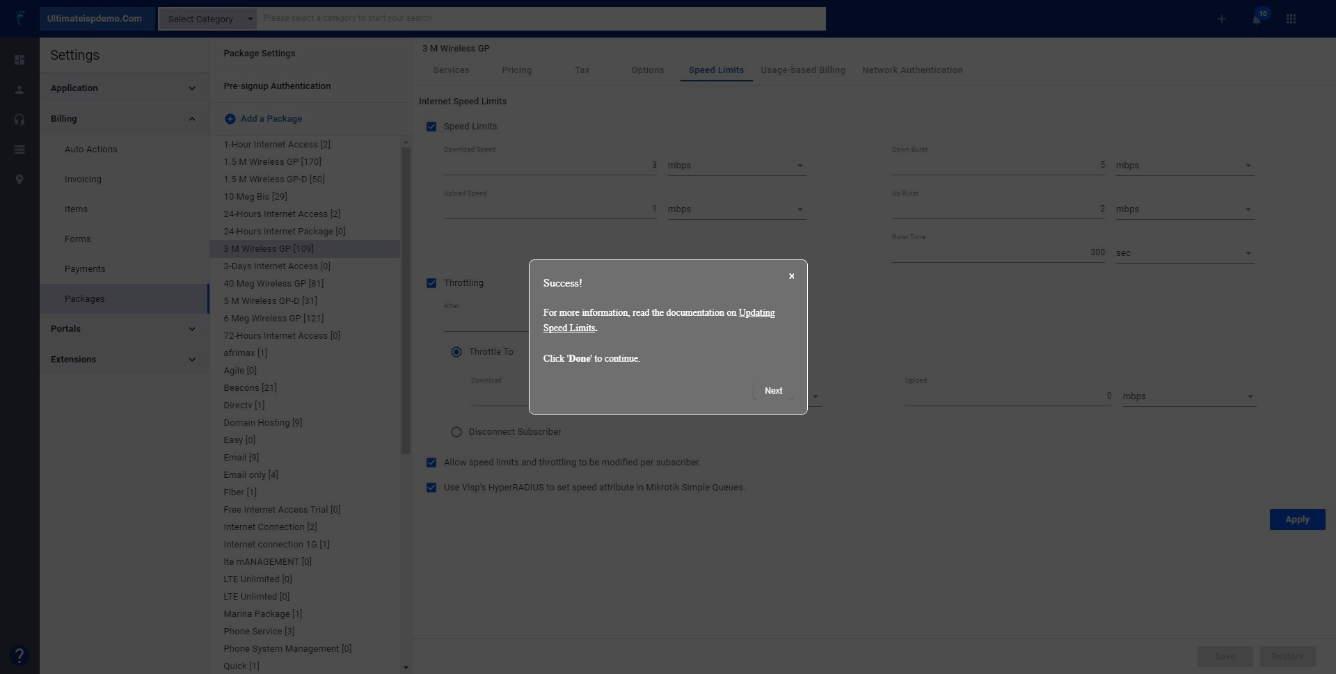Open Pre-signup Authentication
The image size is (1336, 674).
pyautogui.click(x=277, y=86)
